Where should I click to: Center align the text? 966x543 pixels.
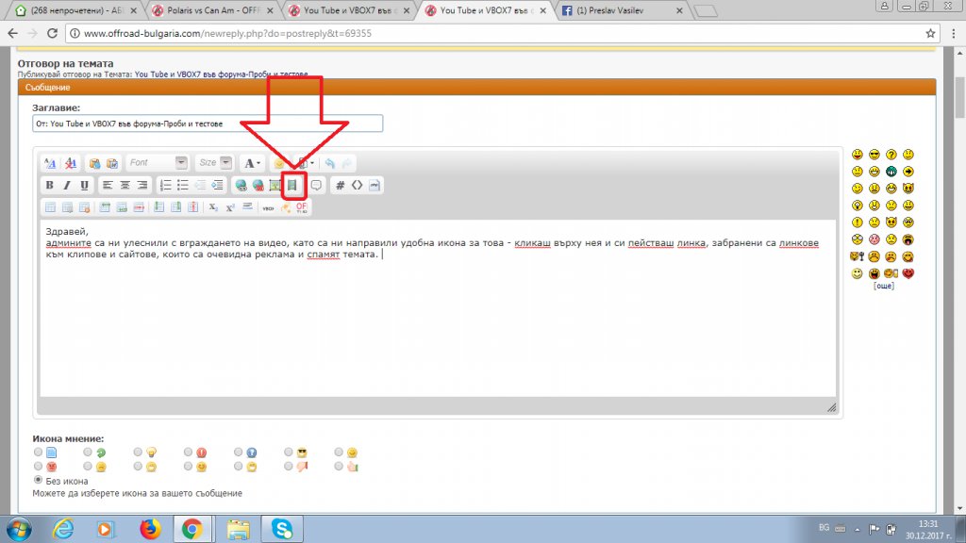click(125, 185)
